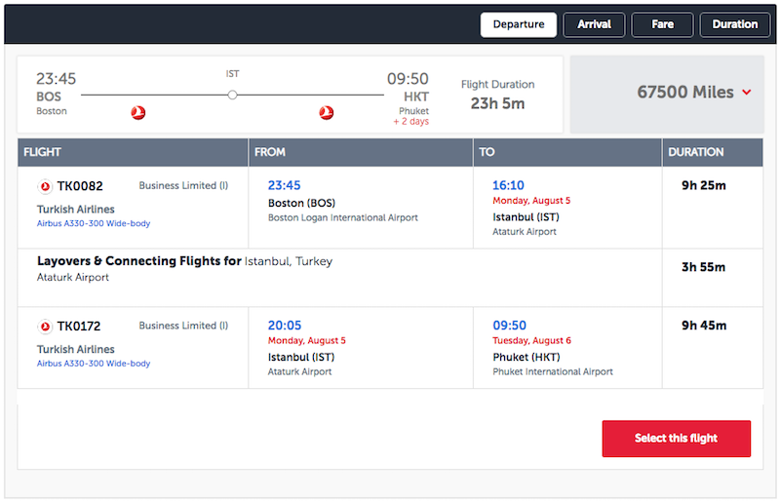Click Select this flight button
780x501 pixels.
(x=676, y=439)
